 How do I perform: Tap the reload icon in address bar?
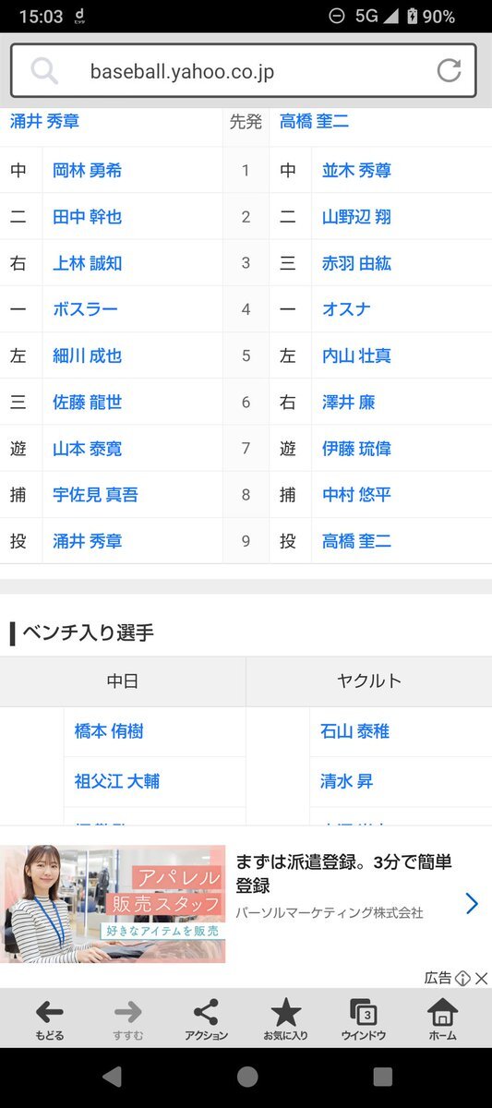[450, 70]
